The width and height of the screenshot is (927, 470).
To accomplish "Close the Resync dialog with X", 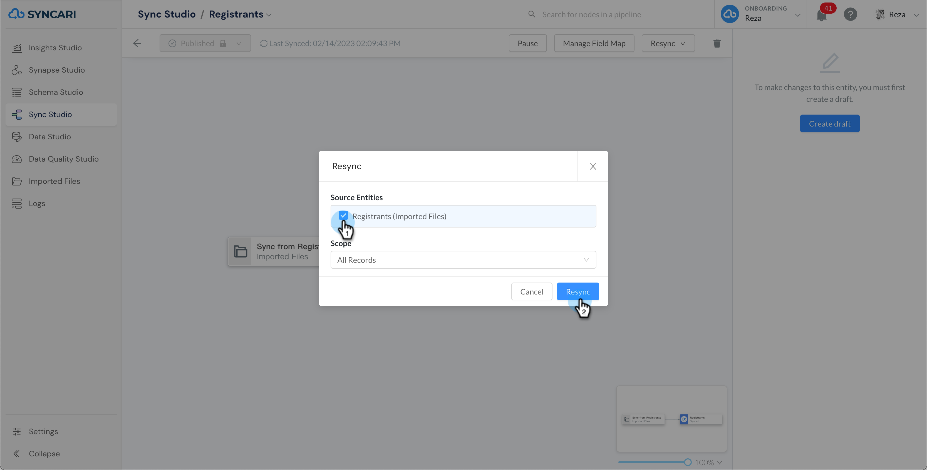I will tap(593, 166).
